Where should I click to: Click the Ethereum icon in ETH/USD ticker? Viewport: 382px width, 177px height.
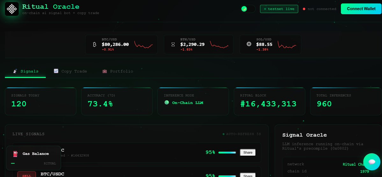click(x=173, y=44)
